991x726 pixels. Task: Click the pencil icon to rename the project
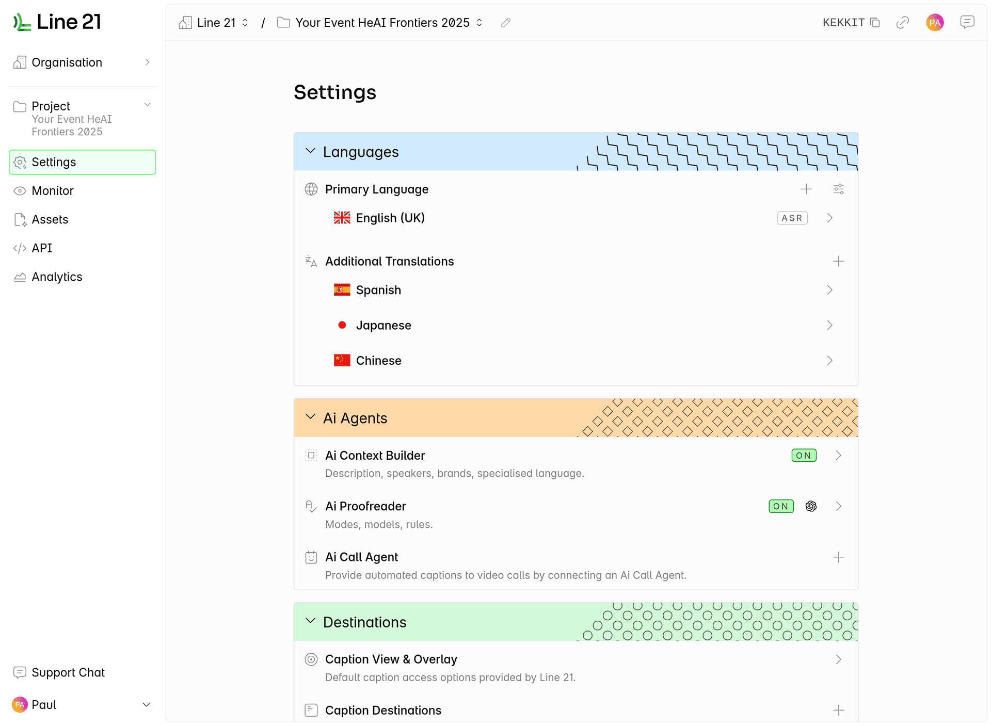coord(506,23)
